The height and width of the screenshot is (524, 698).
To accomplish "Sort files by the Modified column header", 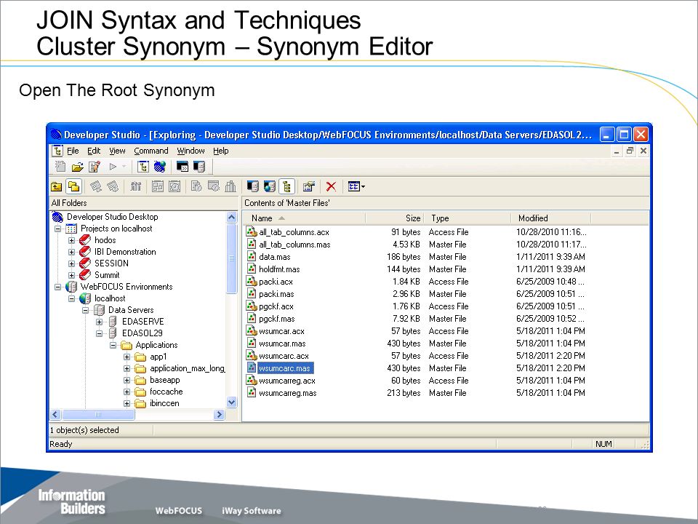I will [x=551, y=218].
